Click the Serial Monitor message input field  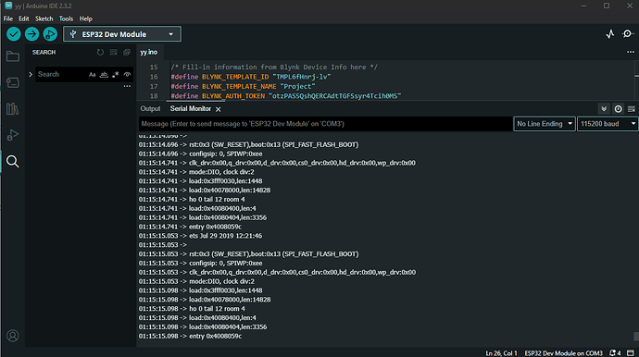[x=325, y=124]
